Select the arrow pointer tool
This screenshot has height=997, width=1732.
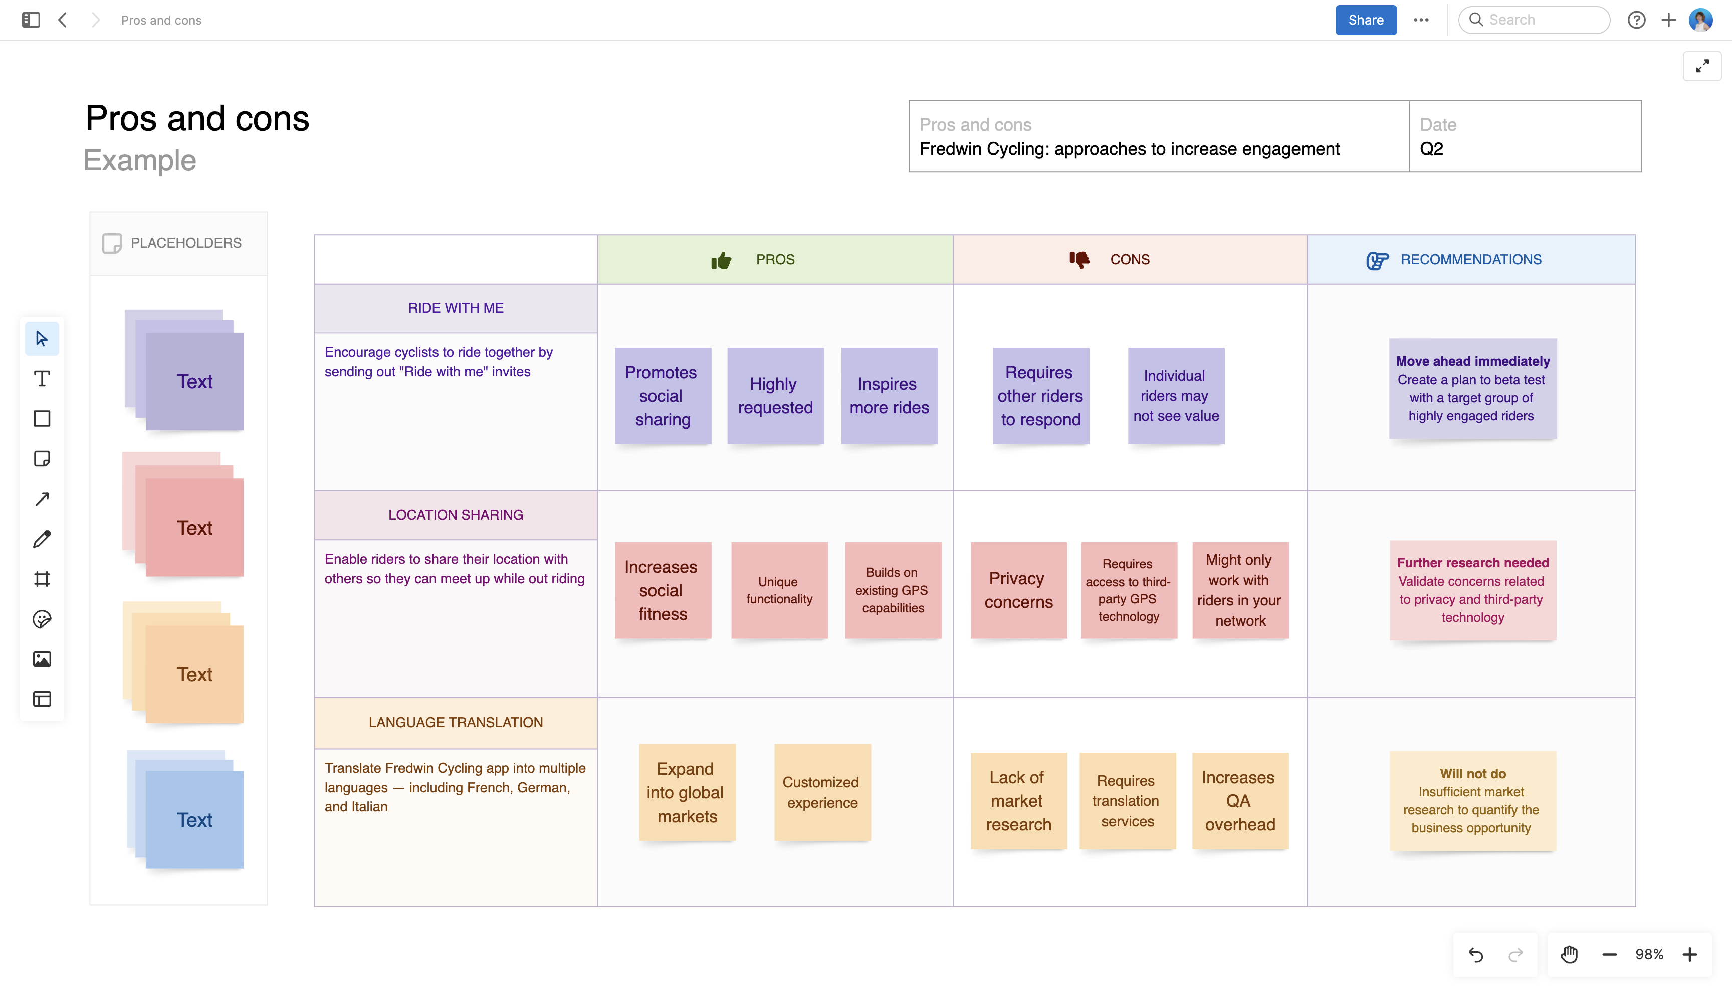tap(42, 338)
